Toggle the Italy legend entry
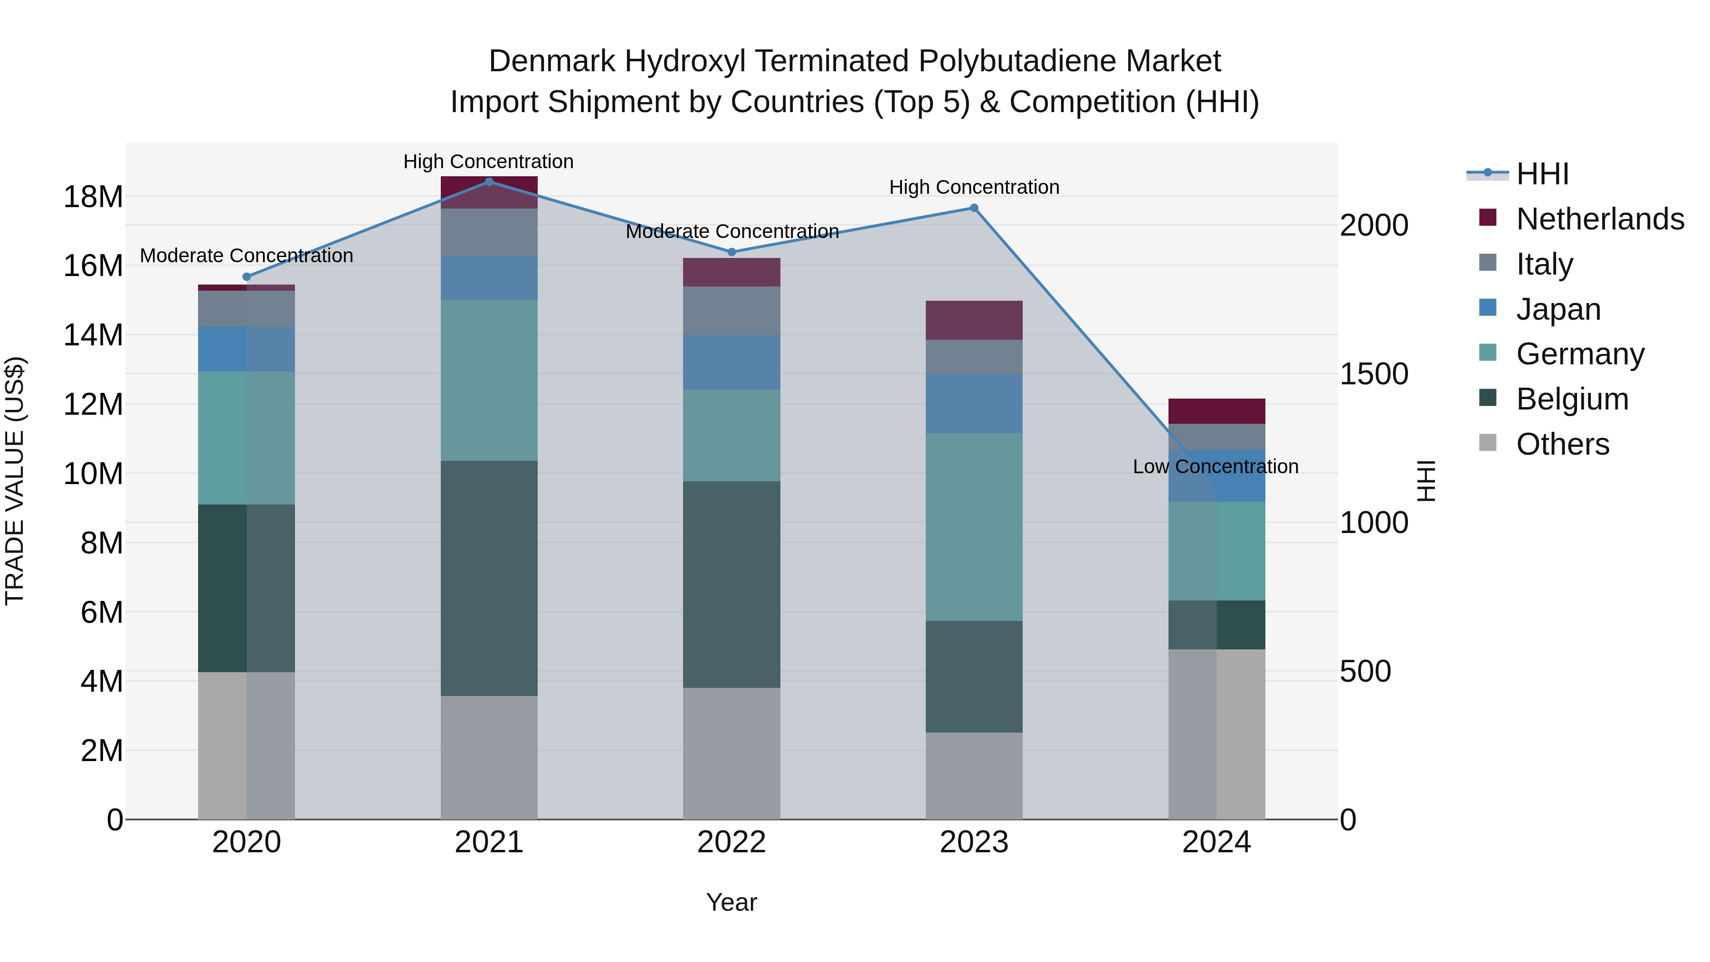The width and height of the screenshot is (1710, 962). pos(1525,264)
